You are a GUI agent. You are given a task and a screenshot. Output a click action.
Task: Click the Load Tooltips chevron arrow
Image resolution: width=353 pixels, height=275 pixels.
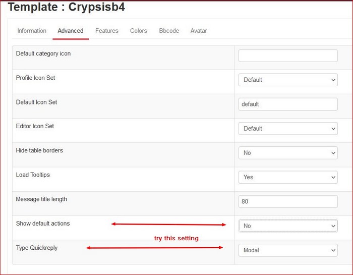click(x=333, y=177)
